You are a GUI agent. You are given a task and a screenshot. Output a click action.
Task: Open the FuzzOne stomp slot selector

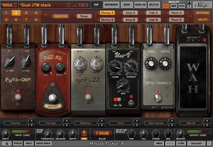pyautogui.click(x=16, y=123)
